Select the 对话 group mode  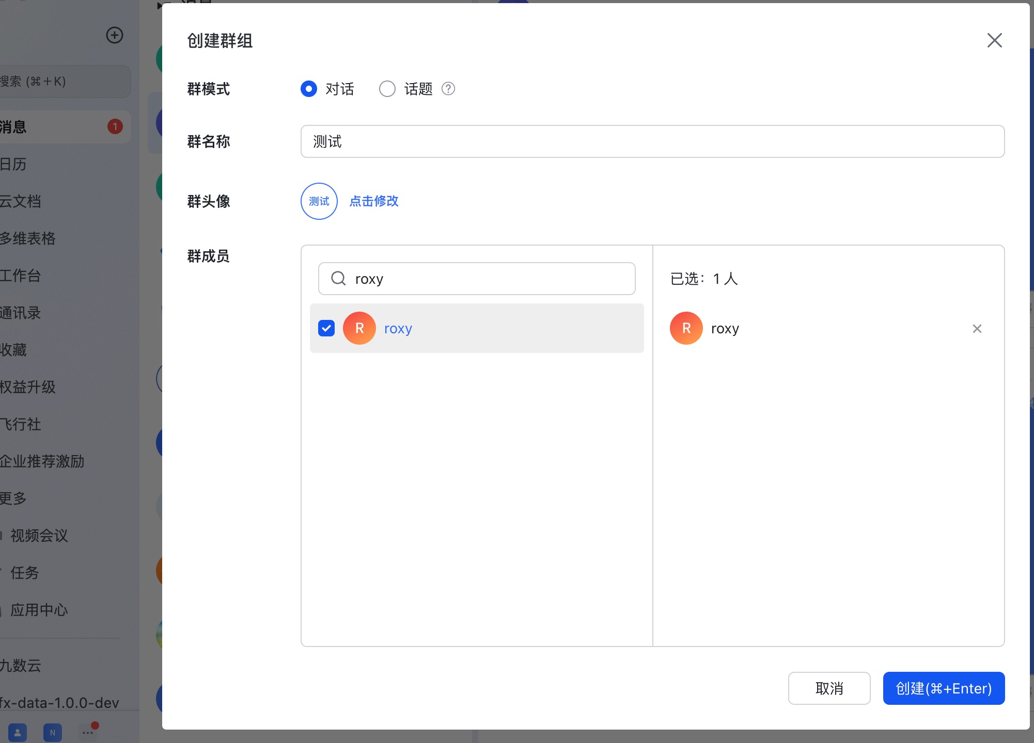[309, 89]
